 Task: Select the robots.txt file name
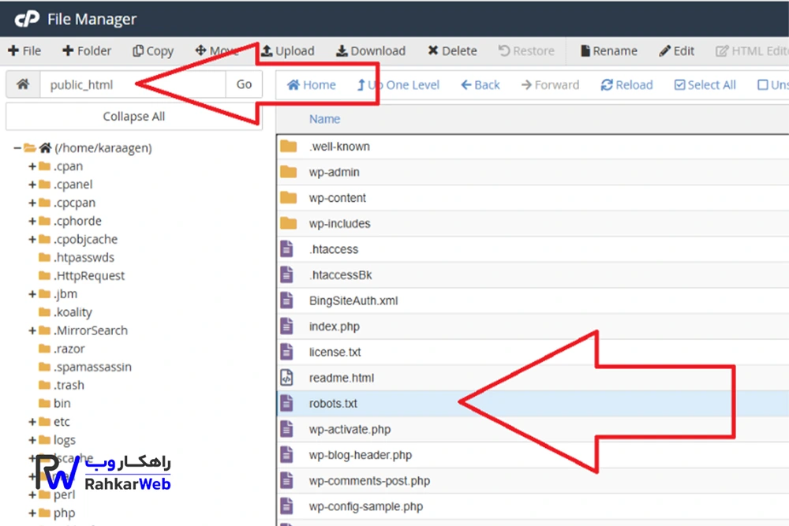[333, 404]
